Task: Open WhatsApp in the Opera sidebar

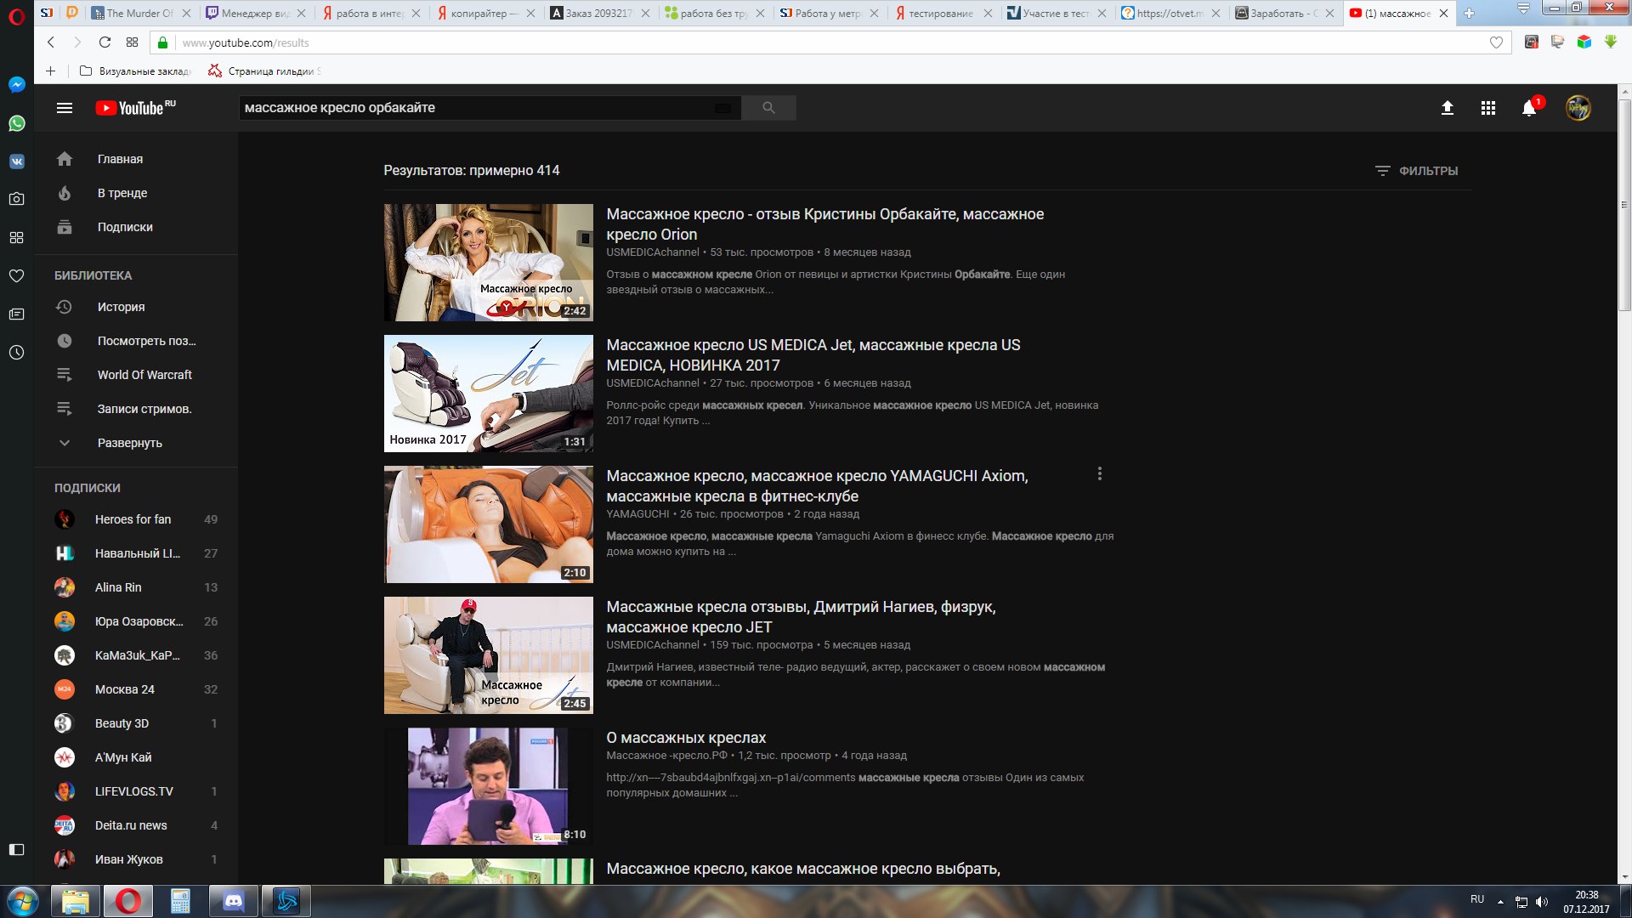Action: pos(16,123)
